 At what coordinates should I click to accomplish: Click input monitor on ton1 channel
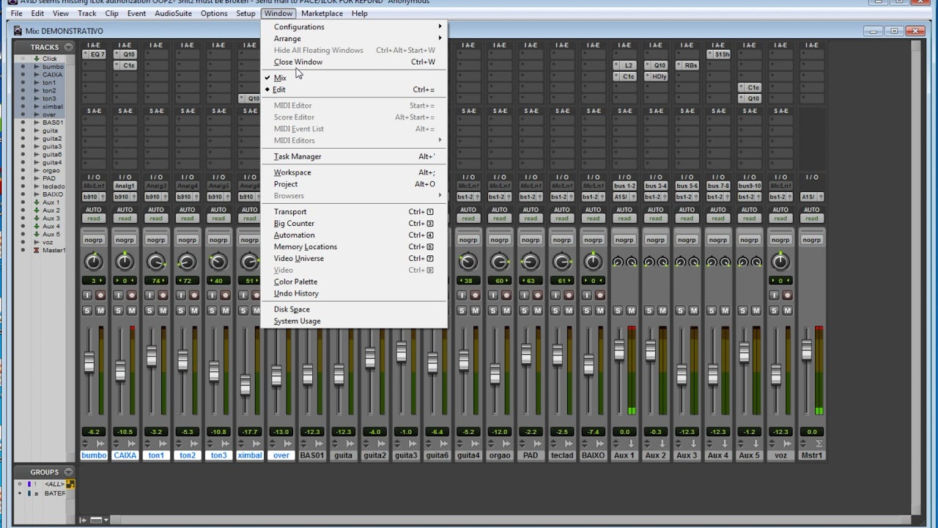click(149, 296)
